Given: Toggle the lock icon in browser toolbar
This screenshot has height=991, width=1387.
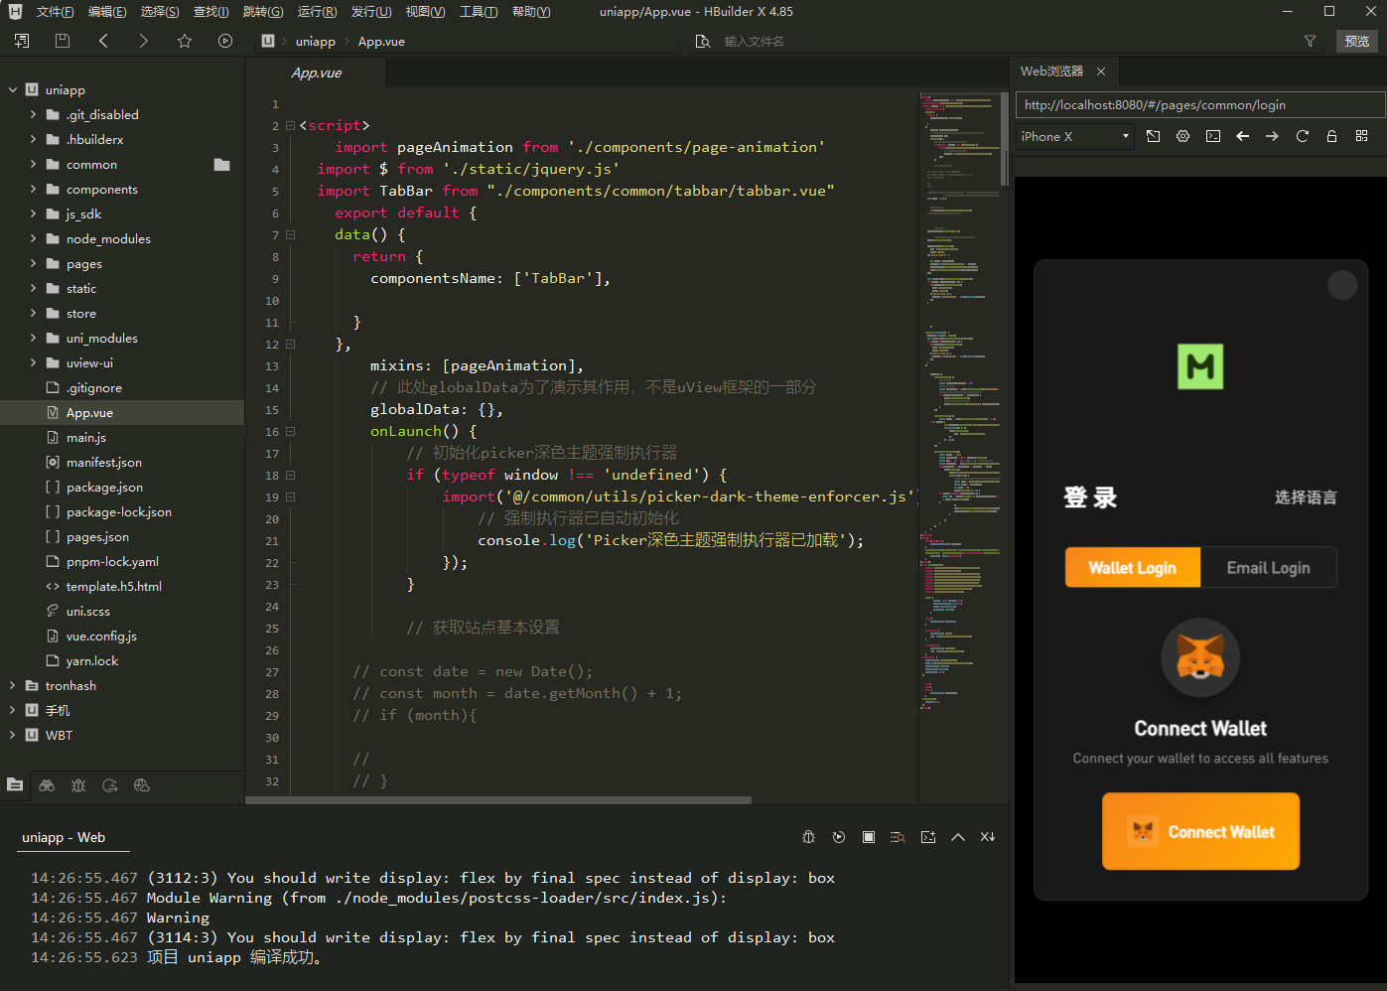Looking at the screenshot, I should (1331, 136).
